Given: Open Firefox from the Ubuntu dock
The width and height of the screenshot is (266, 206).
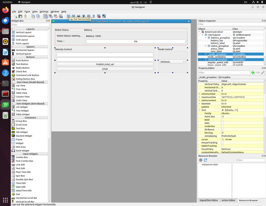Looking at the screenshot, I should [x=5, y=10].
